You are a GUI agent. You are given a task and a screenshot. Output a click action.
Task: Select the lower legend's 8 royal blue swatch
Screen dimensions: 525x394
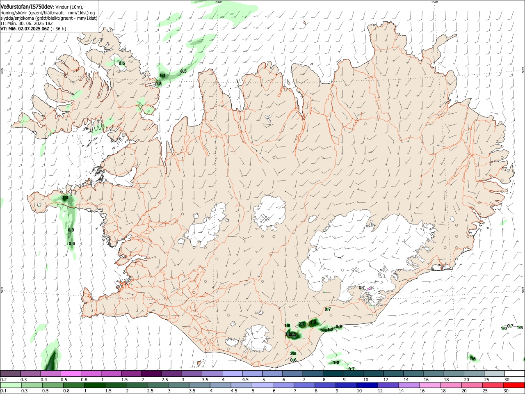pyautogui.click(x=325, y=385)
